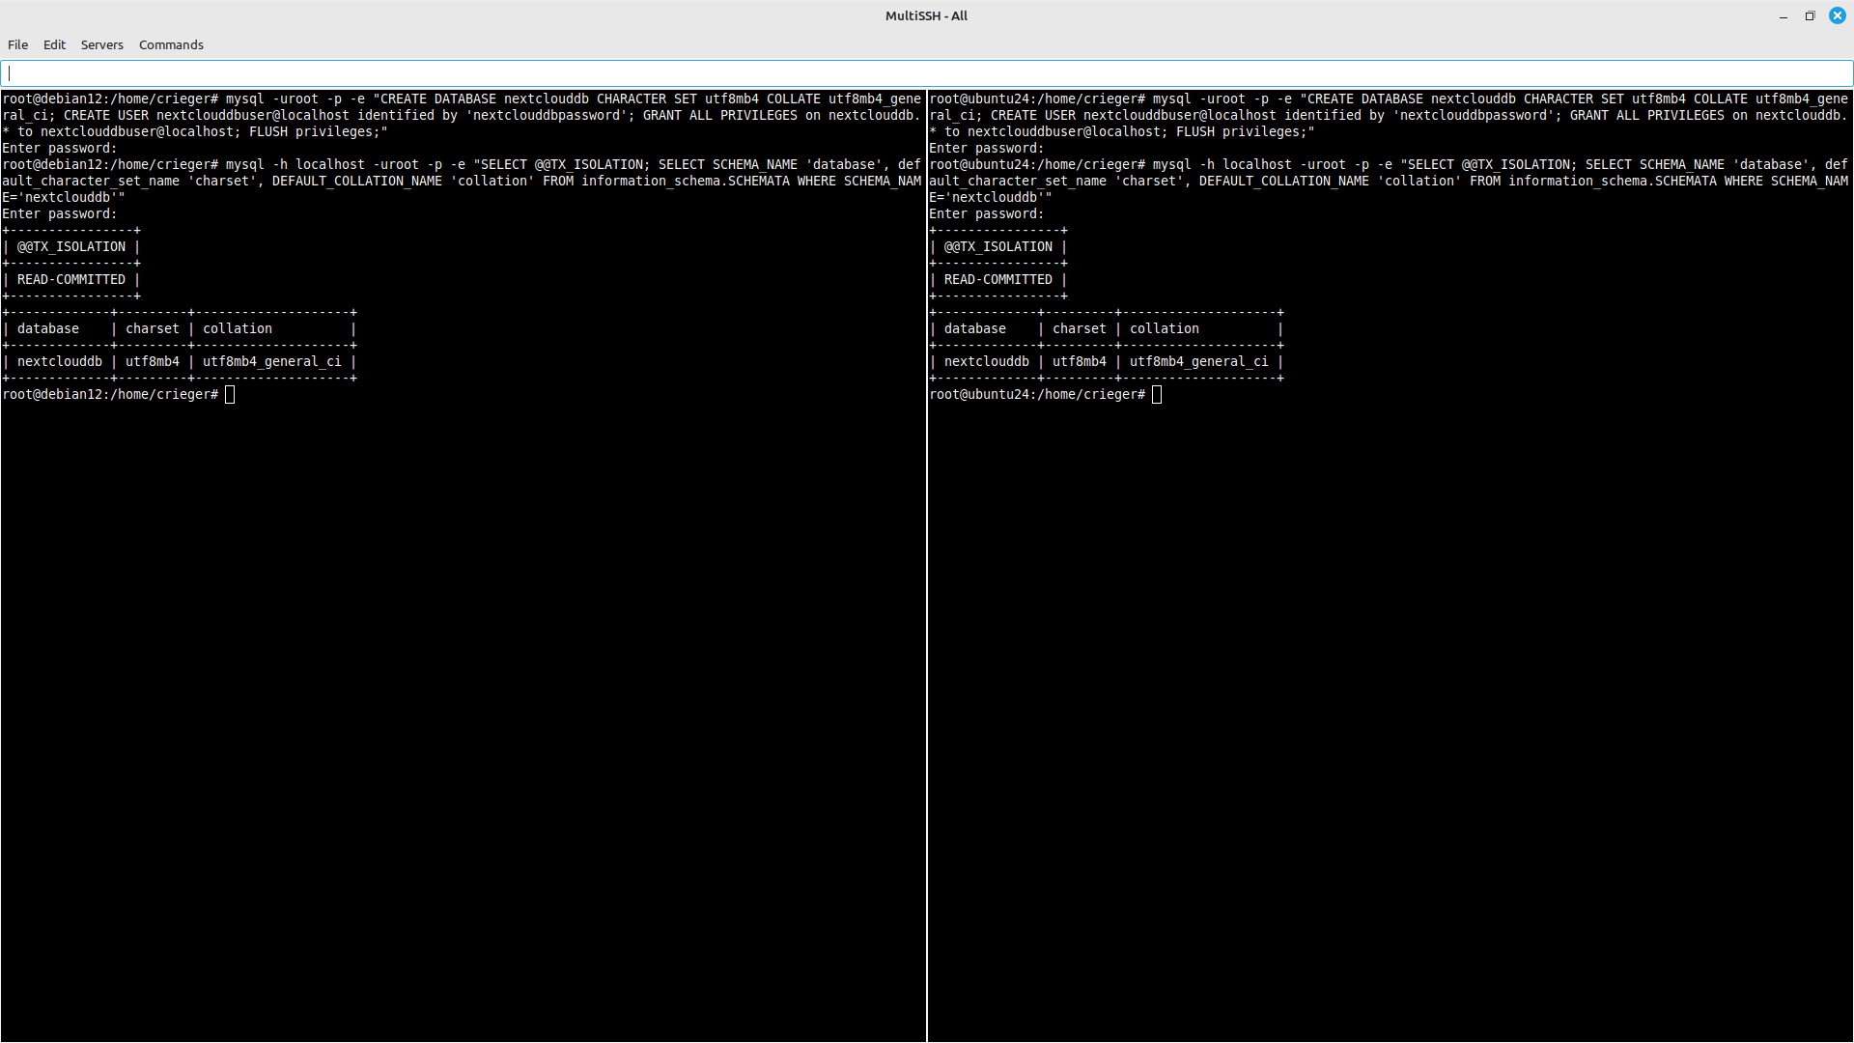1854x1043 pixels.
Task: Maximize the MultiSSH window
Action: tap(1810, 15)
